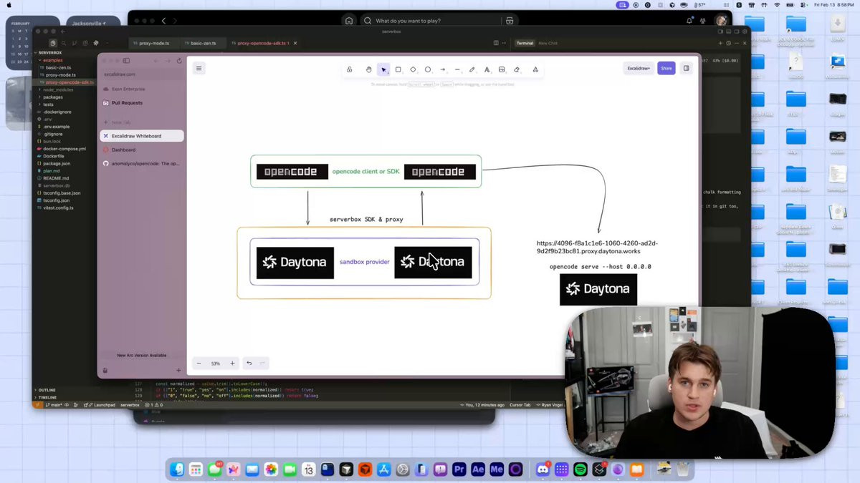Reload the page in Arc
Viewport: 860px width, 483px height.
(179, 61)
